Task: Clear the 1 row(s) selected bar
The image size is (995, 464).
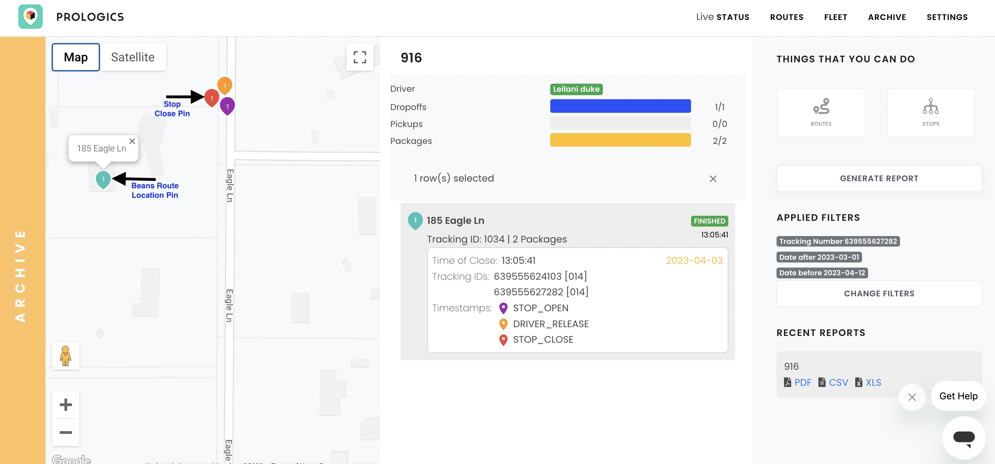Action: click(x=713, y=178)
